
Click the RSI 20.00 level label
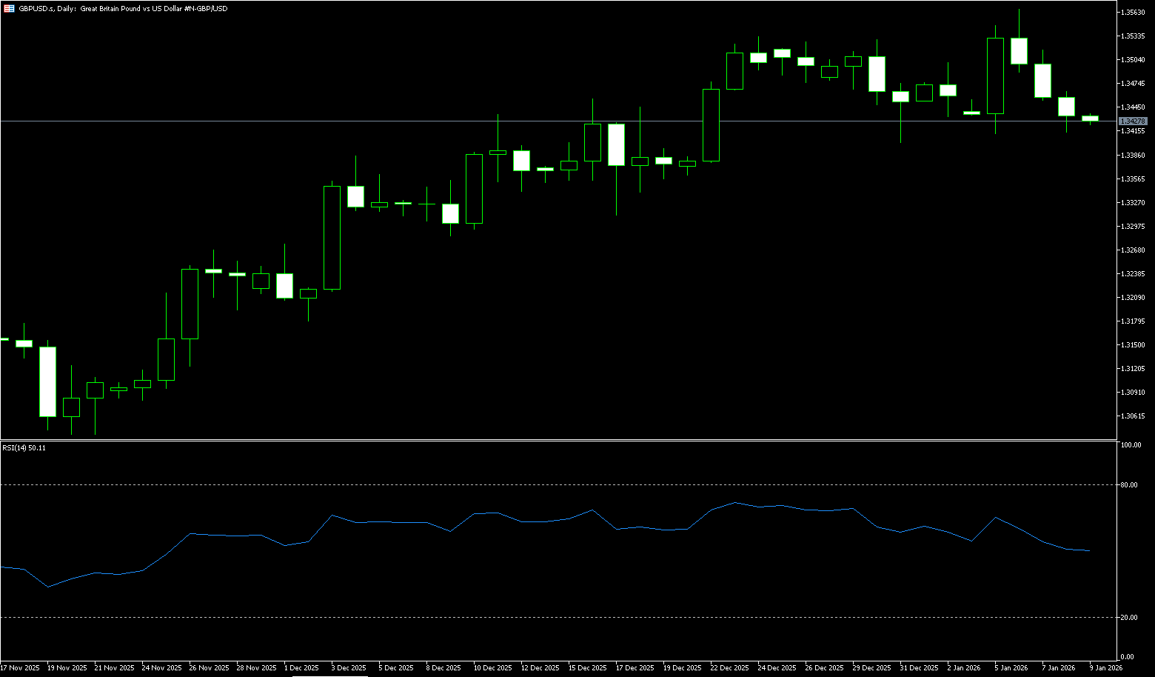click(1129, 617)
